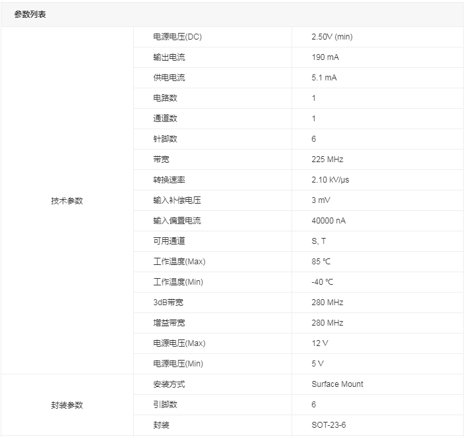Screen dimensions: 465x437
Task: Click the value -40 ℃
Action: pyautogui.click(x=322, y=282)
